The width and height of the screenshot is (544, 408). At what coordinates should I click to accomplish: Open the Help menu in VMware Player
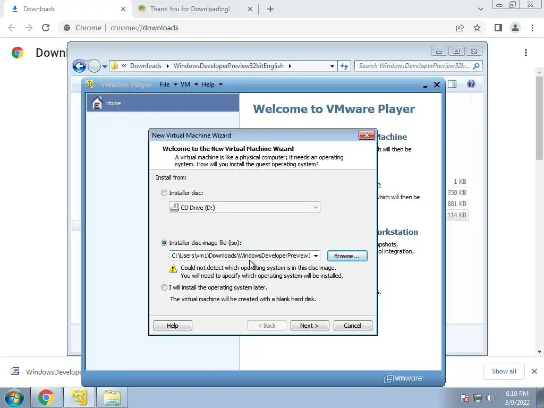pyautogui.click(x=211, y=84)
